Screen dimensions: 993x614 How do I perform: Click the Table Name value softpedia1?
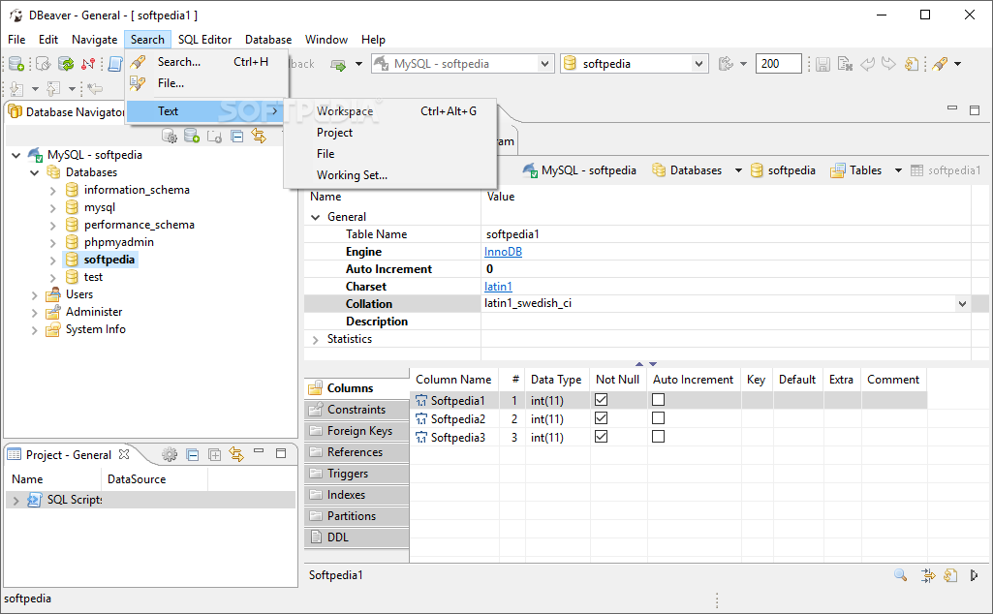point(512,234)
